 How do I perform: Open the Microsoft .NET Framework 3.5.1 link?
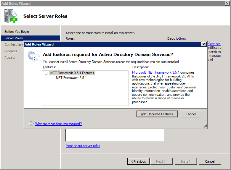(x=155, y=72)
